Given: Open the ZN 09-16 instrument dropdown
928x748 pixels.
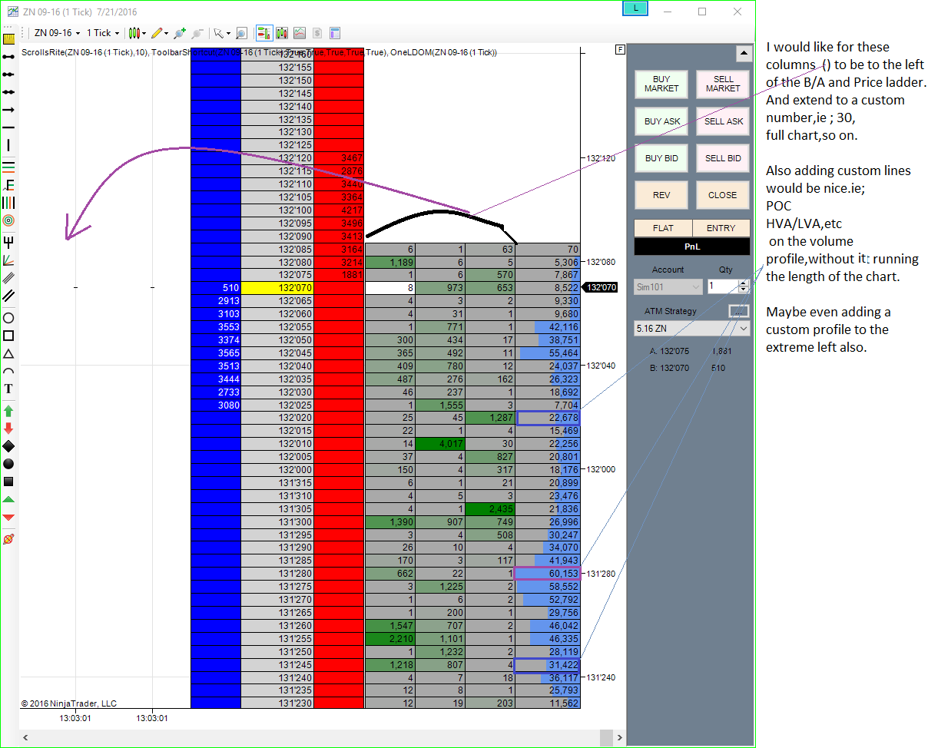Looking at the screenshot, I should click(57, 33).
